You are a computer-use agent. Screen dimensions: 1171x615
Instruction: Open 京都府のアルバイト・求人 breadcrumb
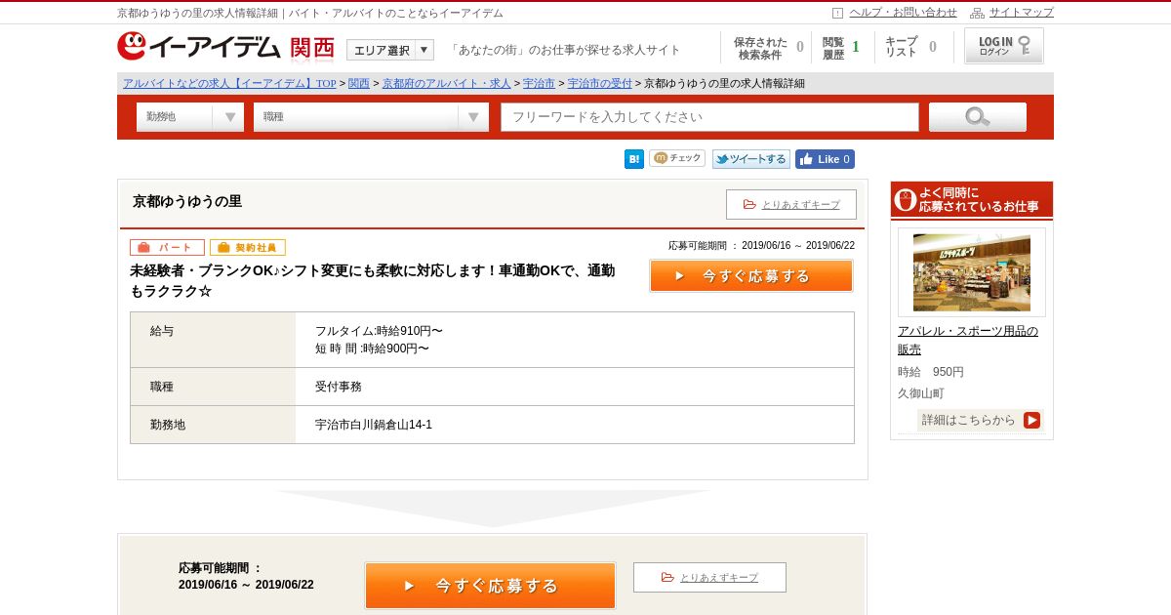pos(446,84)
